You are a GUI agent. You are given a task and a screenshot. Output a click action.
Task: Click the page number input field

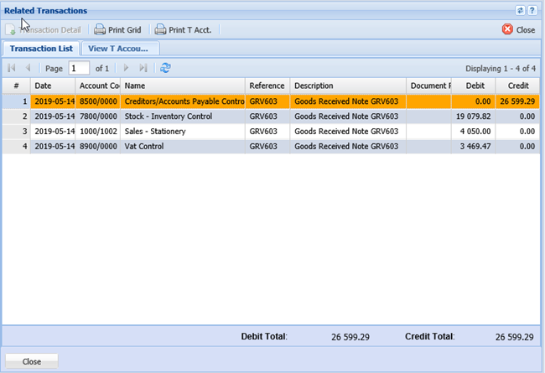79,68
